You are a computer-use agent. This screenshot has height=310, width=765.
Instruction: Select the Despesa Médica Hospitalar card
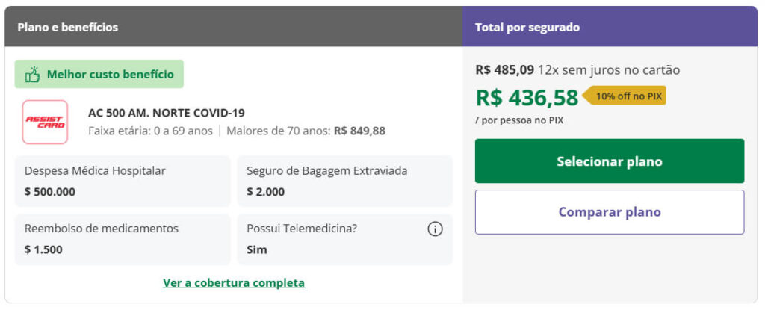122,181
